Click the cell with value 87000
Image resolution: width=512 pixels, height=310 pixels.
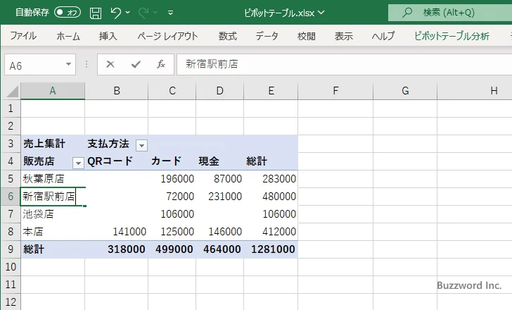click(219, 178)
